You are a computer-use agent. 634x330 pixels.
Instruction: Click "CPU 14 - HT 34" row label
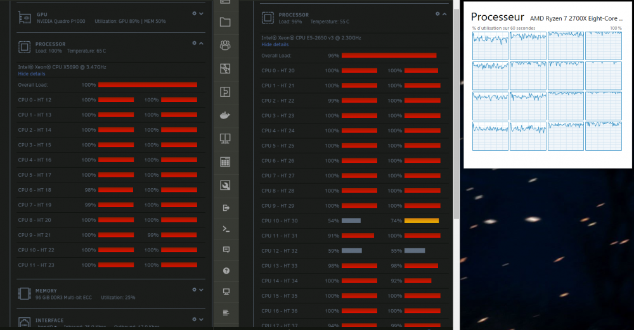(280, 281)
